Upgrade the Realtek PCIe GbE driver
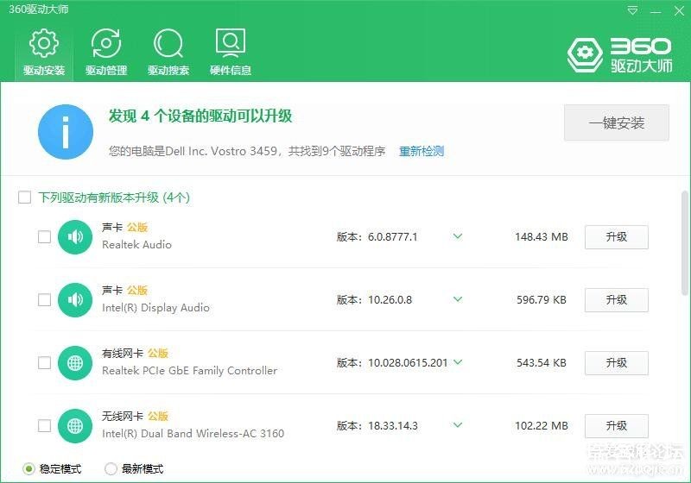 coord(617,363)
